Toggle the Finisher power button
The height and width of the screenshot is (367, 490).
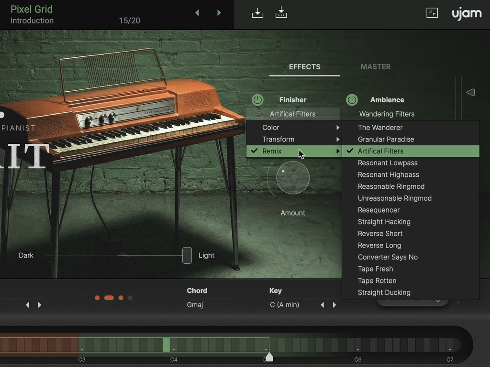(x=257, y=100)
